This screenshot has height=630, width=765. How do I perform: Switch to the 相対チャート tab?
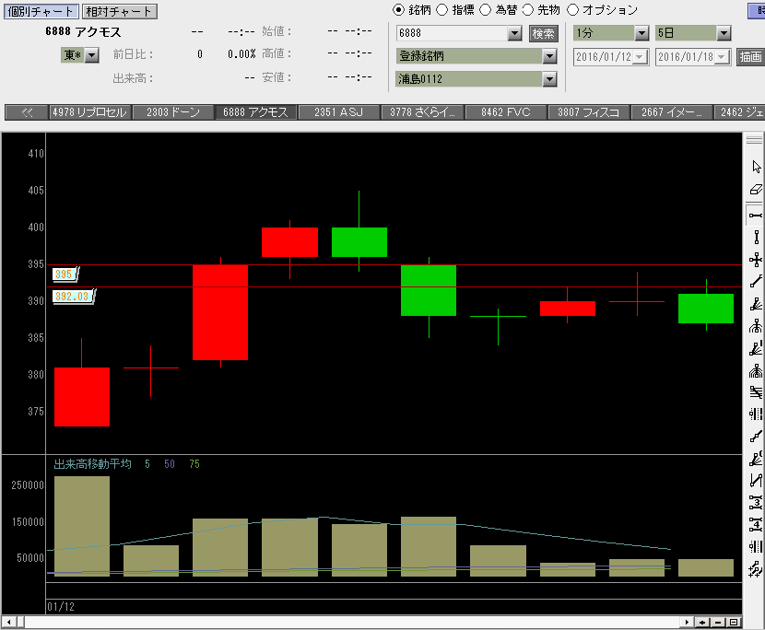tap(120, 11)
